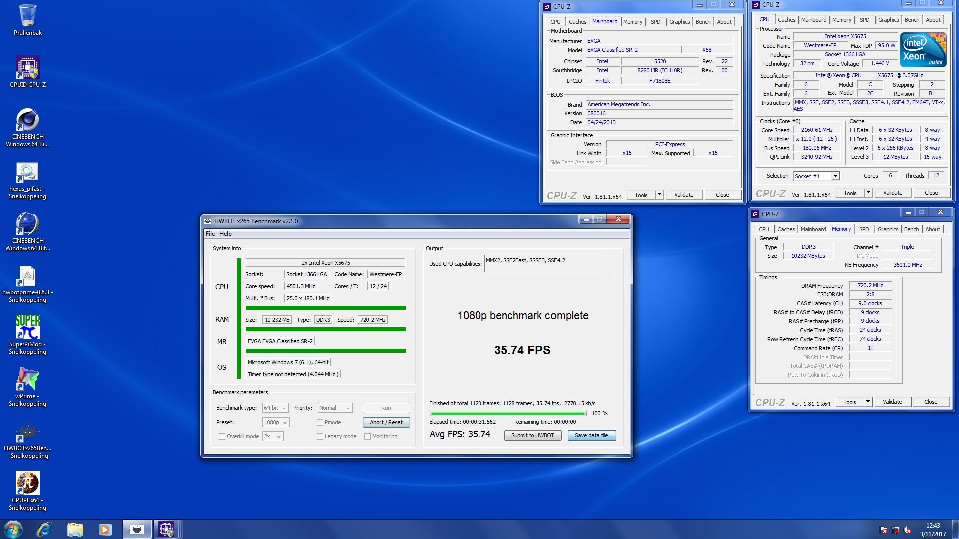Viewport: 959px width, 539px height.
Task: Open File menu in HWBOT x265
Action: (x=210, y=234)
